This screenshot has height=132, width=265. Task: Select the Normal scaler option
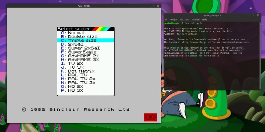coord(86,33)
